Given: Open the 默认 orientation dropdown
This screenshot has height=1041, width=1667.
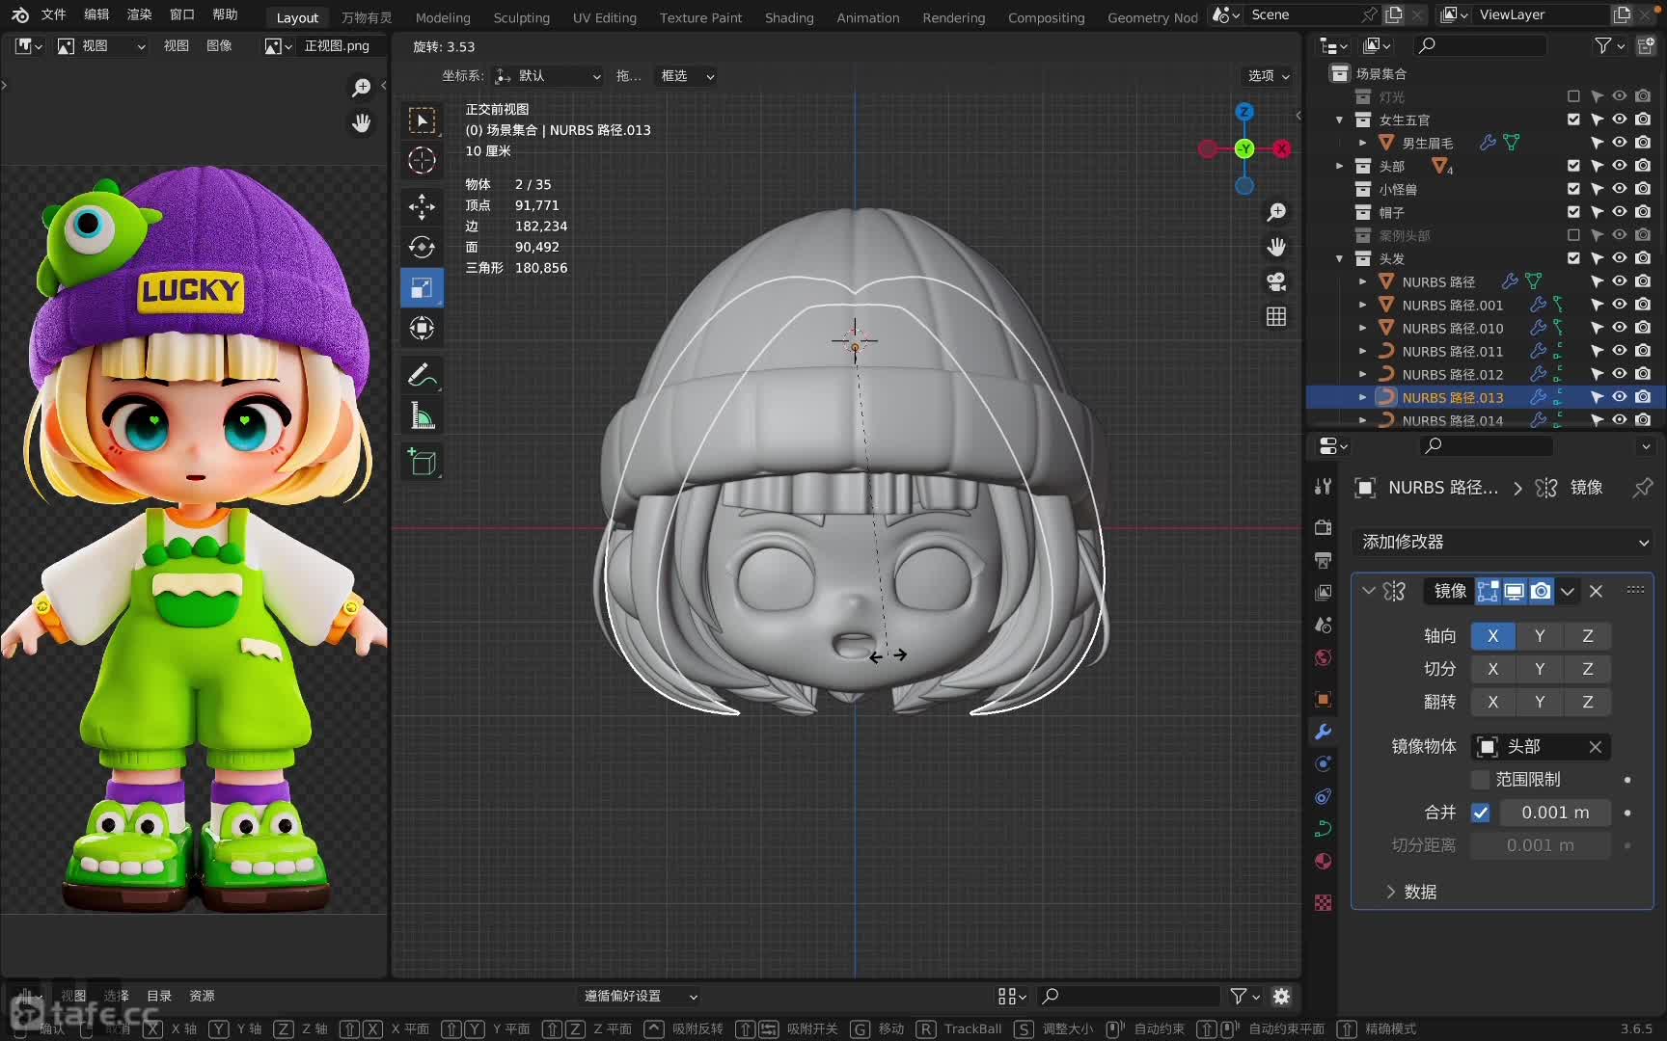Looking at the screenshot, I should click(x=547, y=76).
